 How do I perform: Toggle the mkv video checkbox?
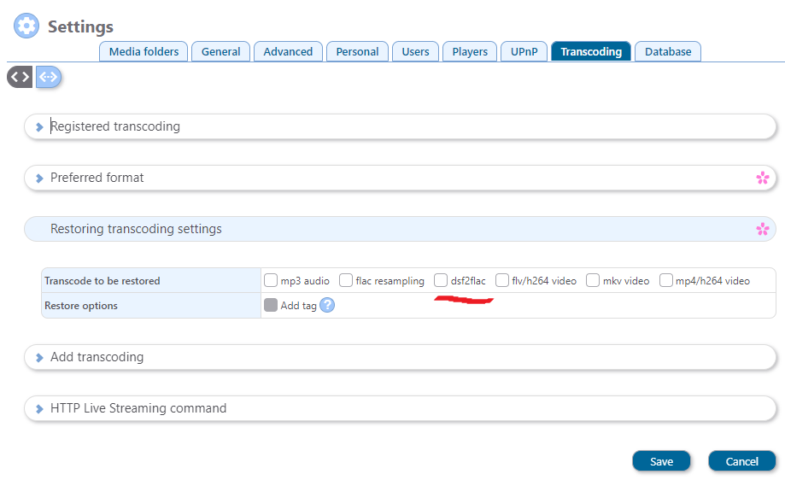click(x=593, y=280)
